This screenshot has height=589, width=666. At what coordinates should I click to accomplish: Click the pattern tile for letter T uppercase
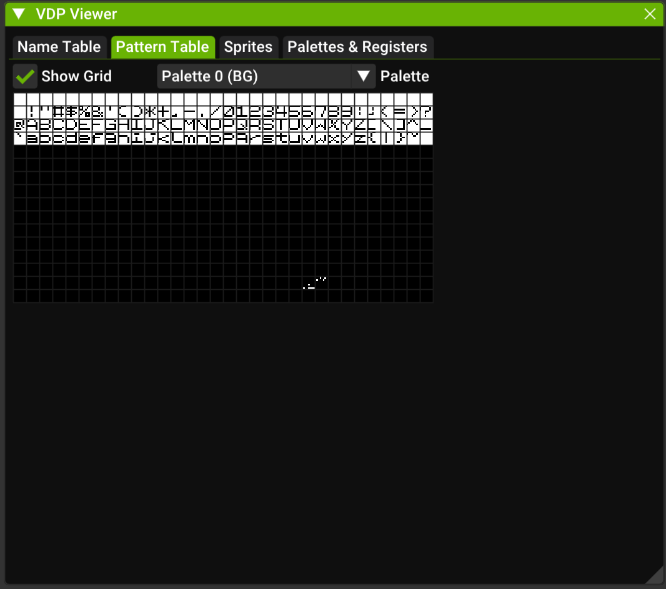tap(282, 126)
